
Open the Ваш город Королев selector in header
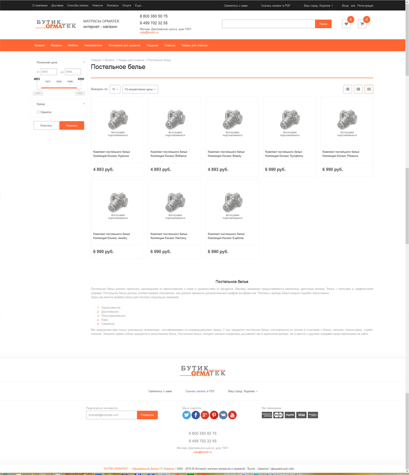click(318, 6)
